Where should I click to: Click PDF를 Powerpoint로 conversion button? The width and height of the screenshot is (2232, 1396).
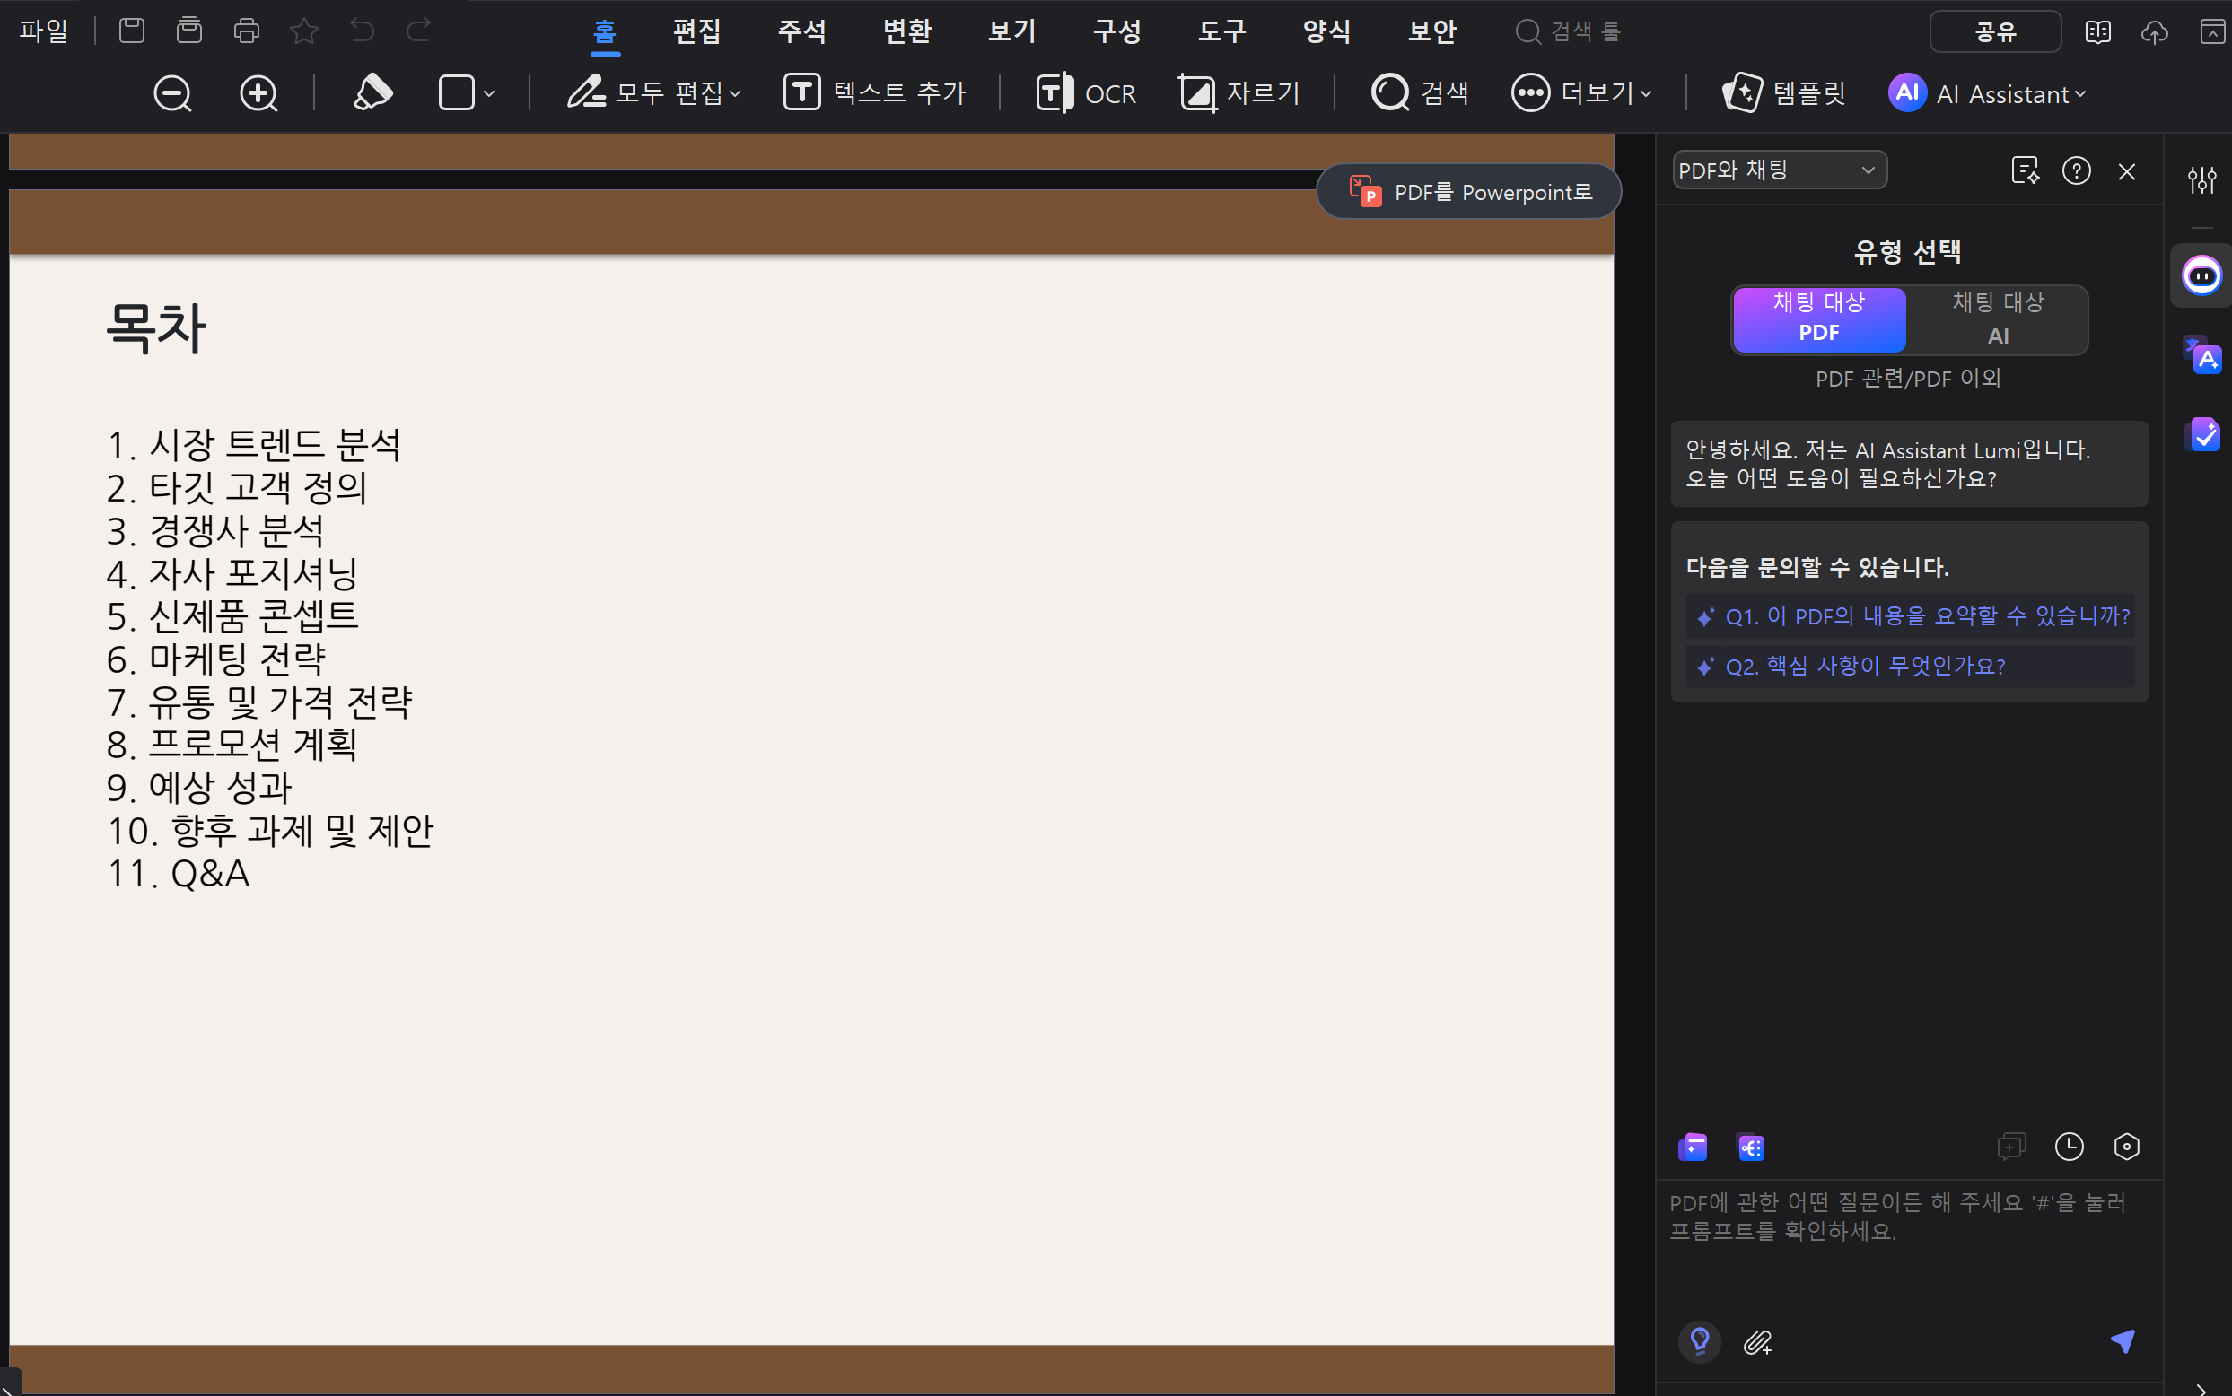point(1469,192)
